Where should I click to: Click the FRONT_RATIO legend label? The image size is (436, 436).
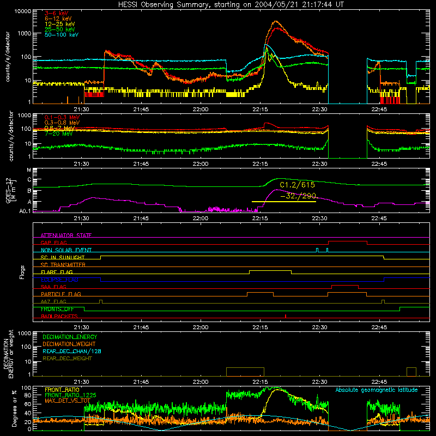pyautogui.click(x=62, y=390)
